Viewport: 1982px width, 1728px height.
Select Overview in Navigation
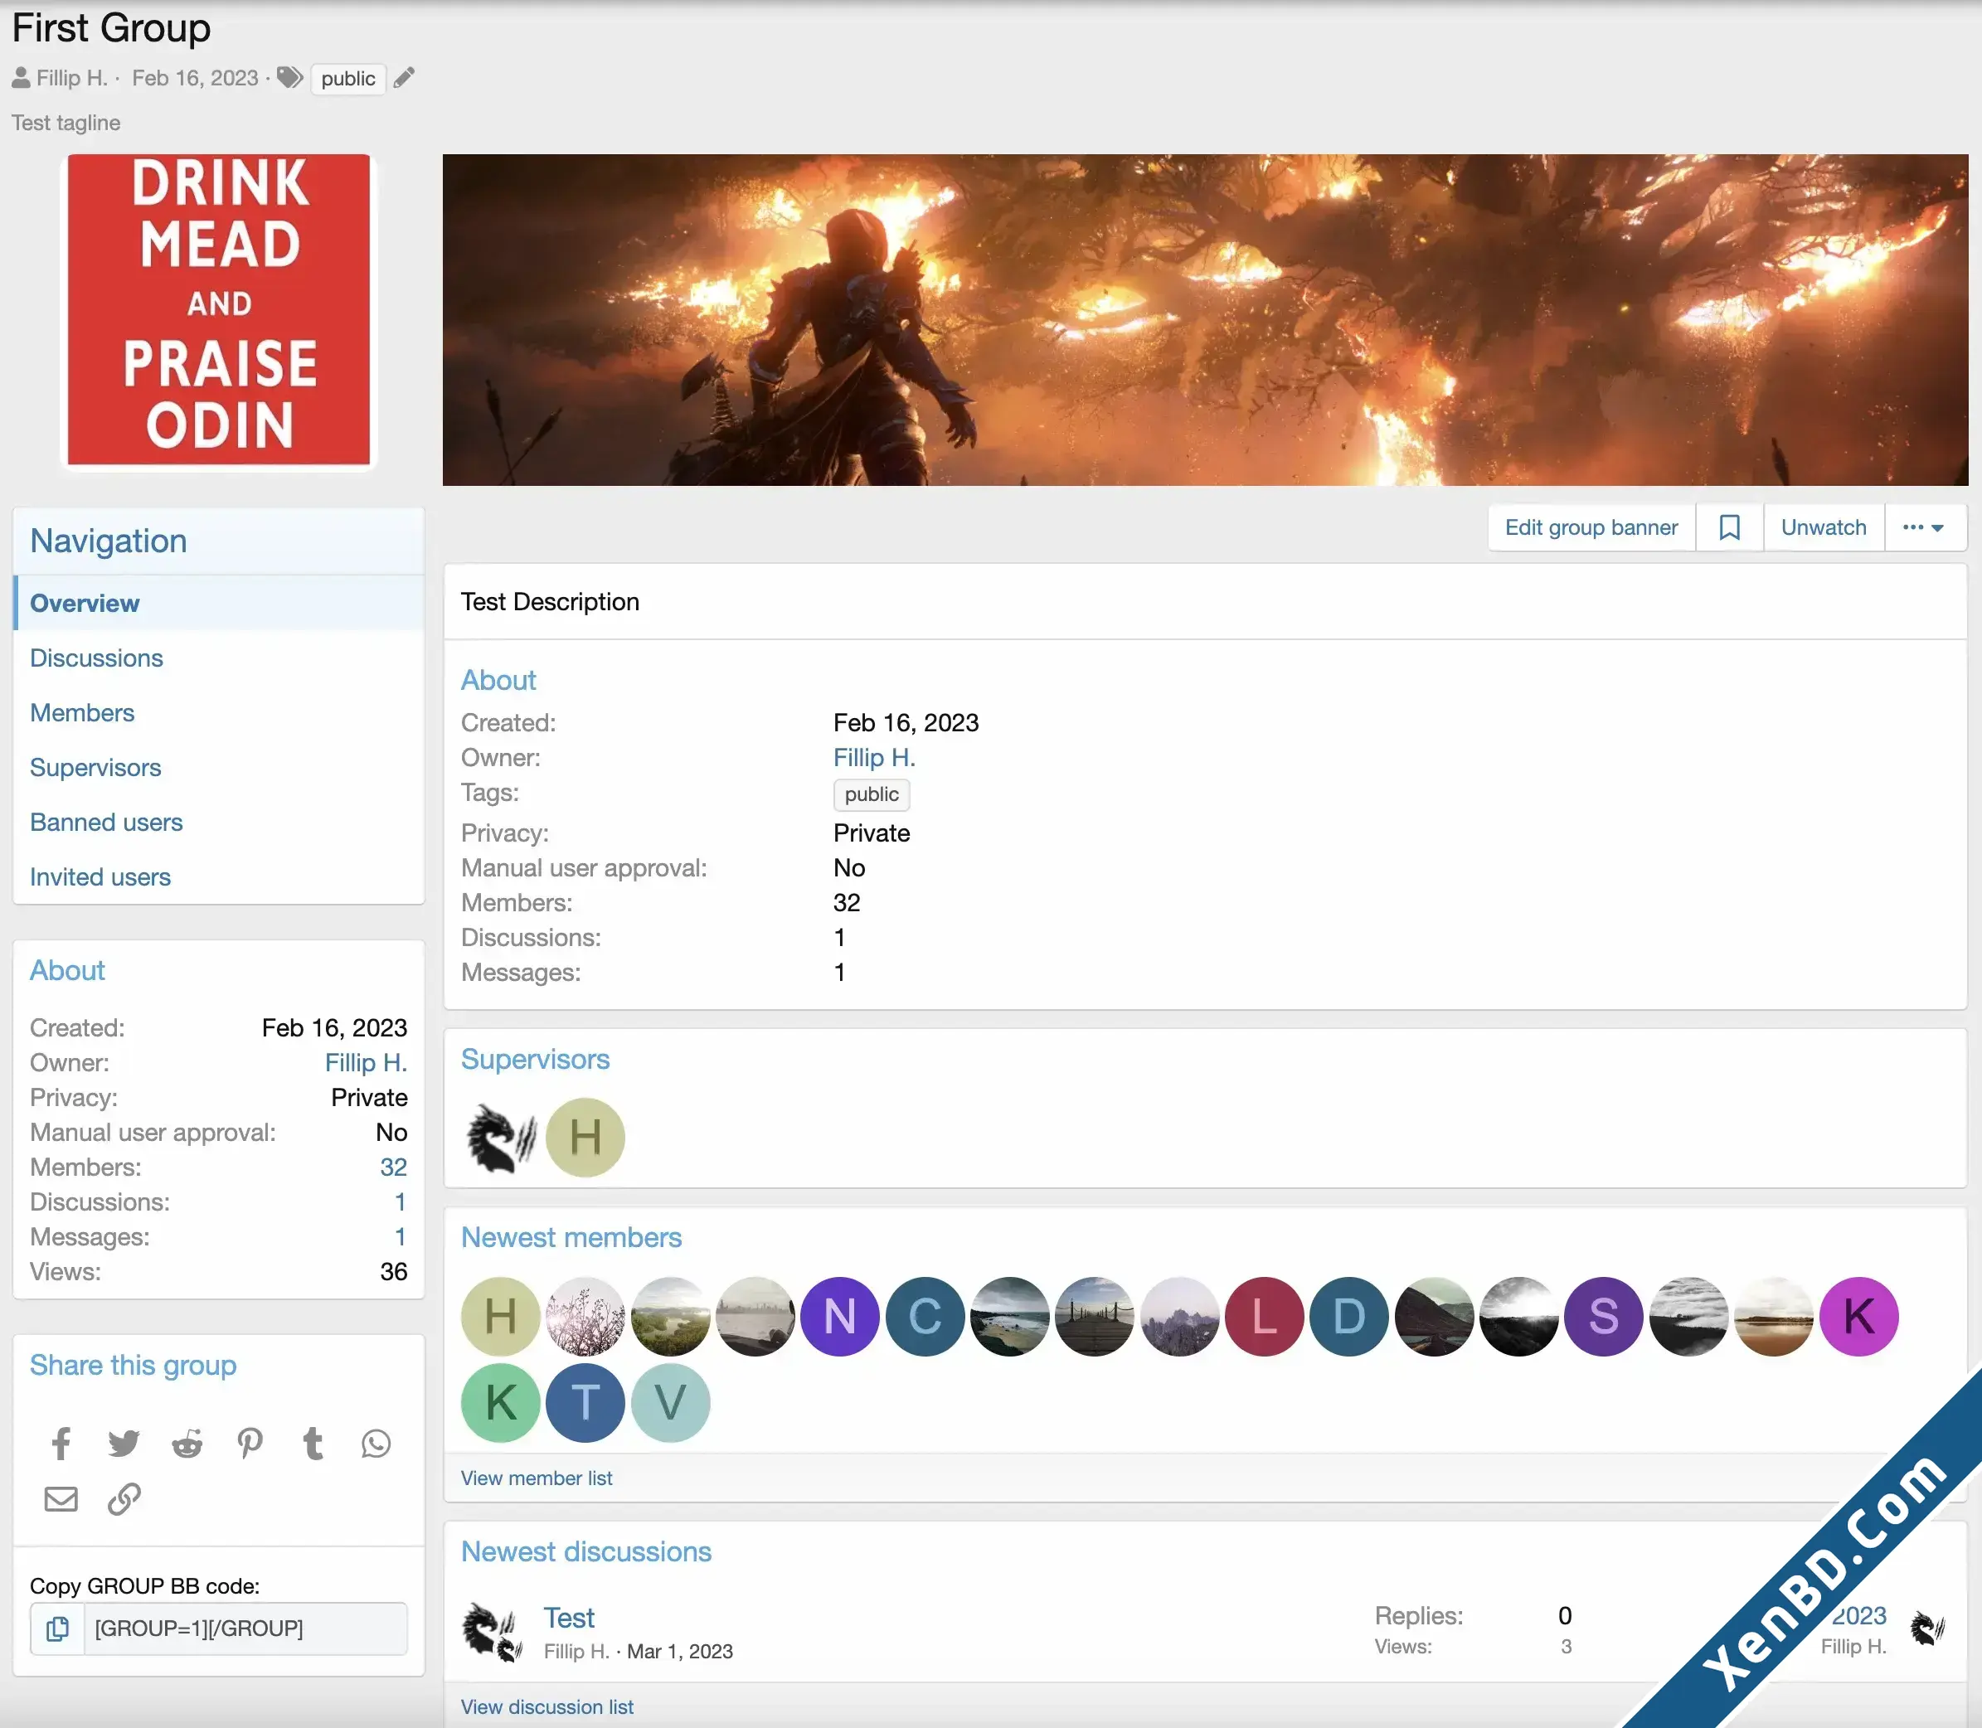point(219,604)
